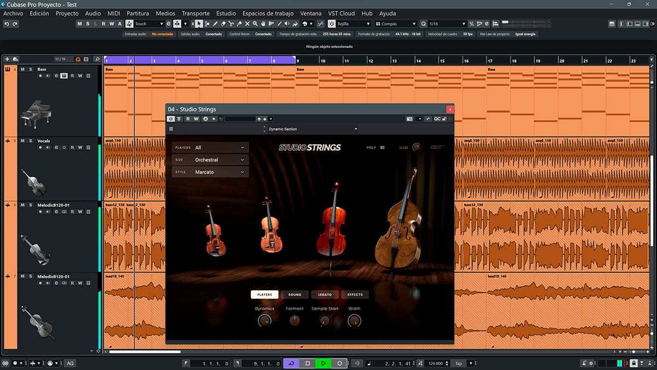Toggle global Write W automation in the toolbar
Viewport: 657px width, 370px height.
click(x=112, y=24)
